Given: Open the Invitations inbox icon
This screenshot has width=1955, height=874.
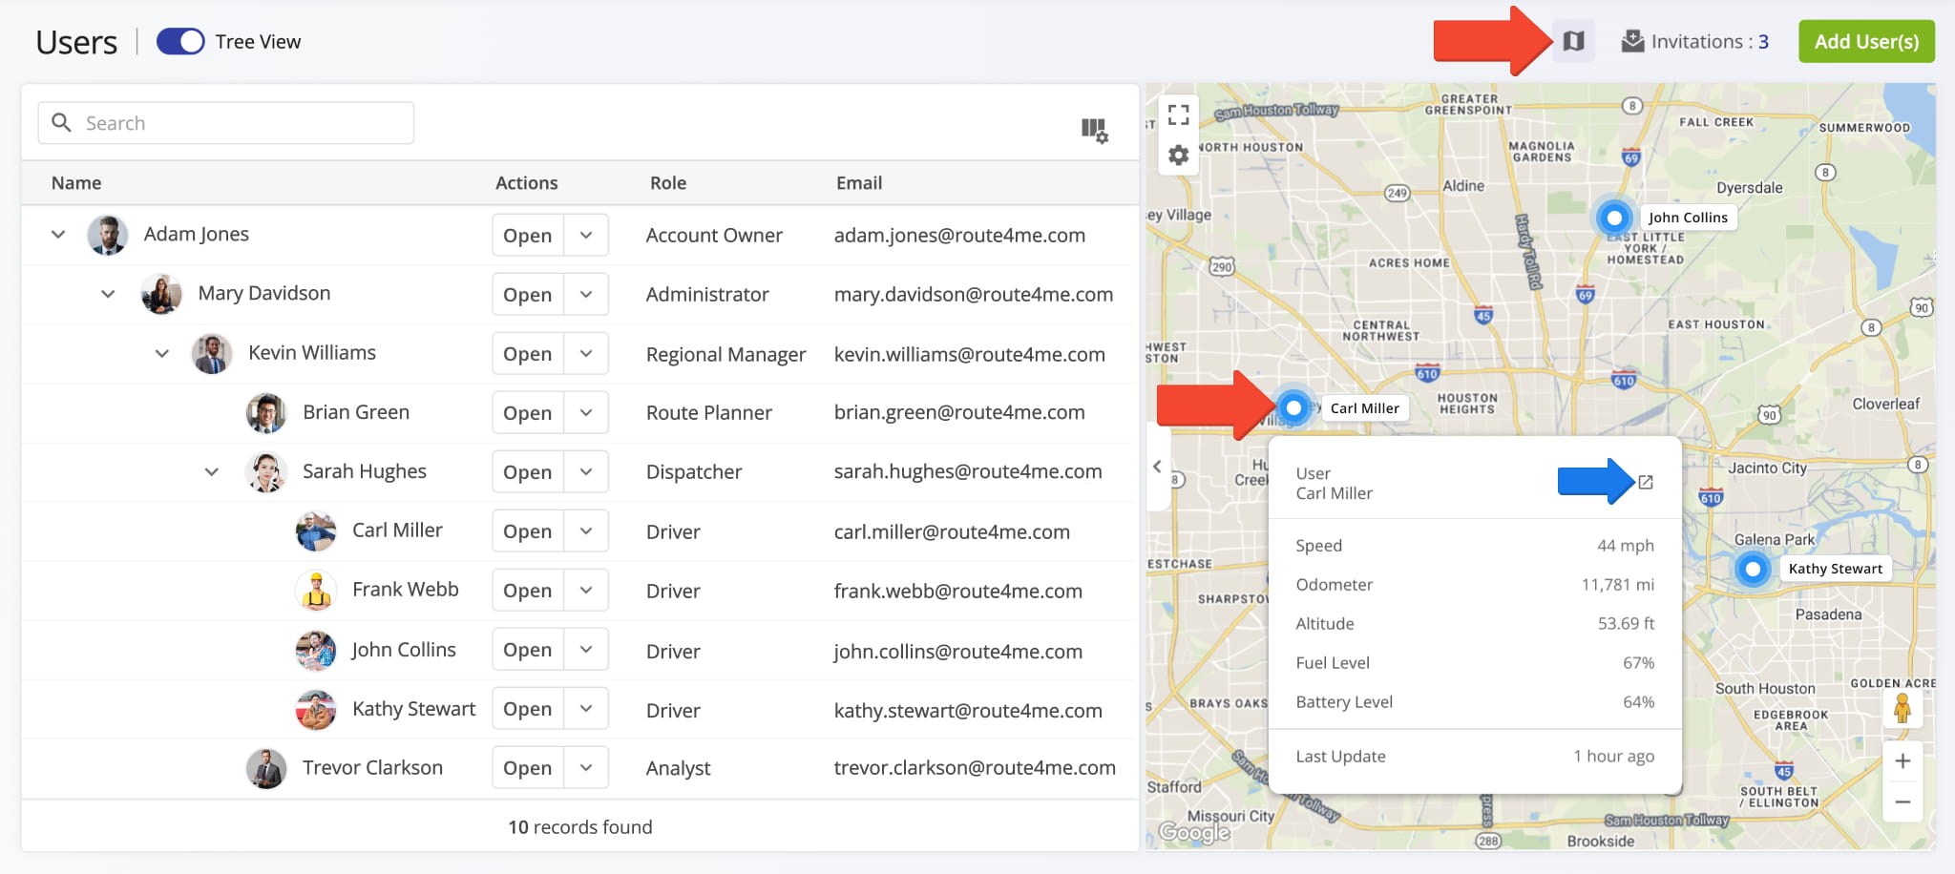Looking at the screenshot, I should (x=1632, y=41).
